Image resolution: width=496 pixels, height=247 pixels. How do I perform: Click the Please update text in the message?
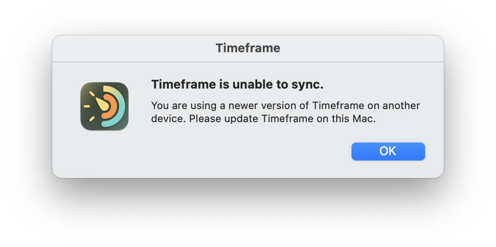tap(224, 119)
